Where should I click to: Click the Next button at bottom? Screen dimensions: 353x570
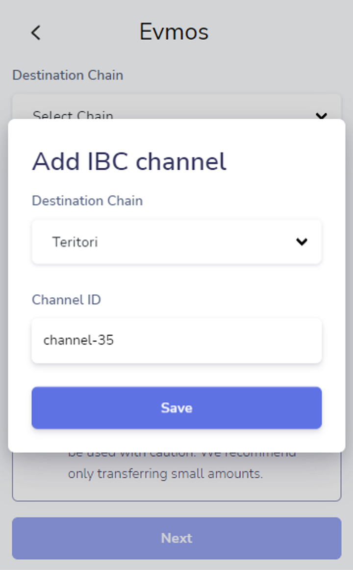tap(176, 538)
